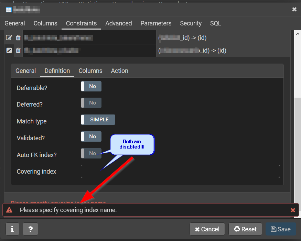Toggle the Deferrable? switch

91,86
